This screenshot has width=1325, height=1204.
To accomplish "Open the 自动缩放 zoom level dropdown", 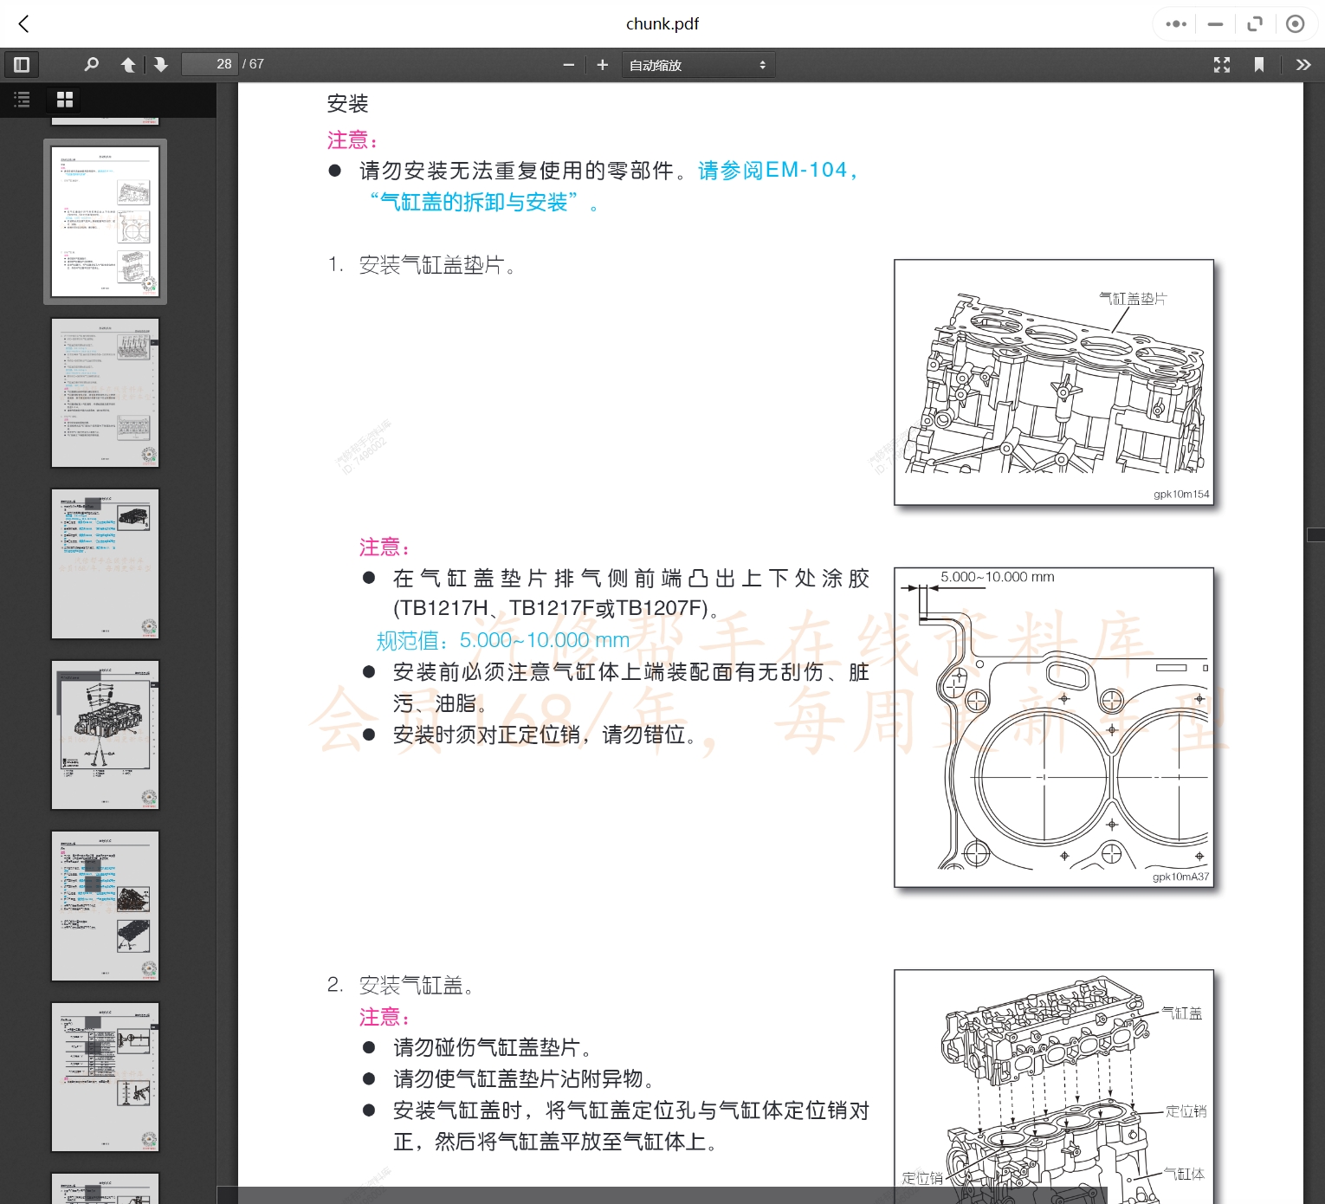I will point(698,64).
